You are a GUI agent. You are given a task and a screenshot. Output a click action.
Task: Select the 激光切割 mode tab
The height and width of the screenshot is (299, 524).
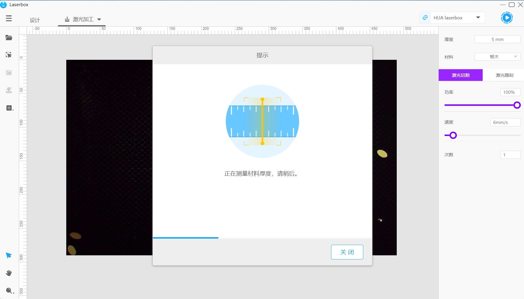pos(460,75)
